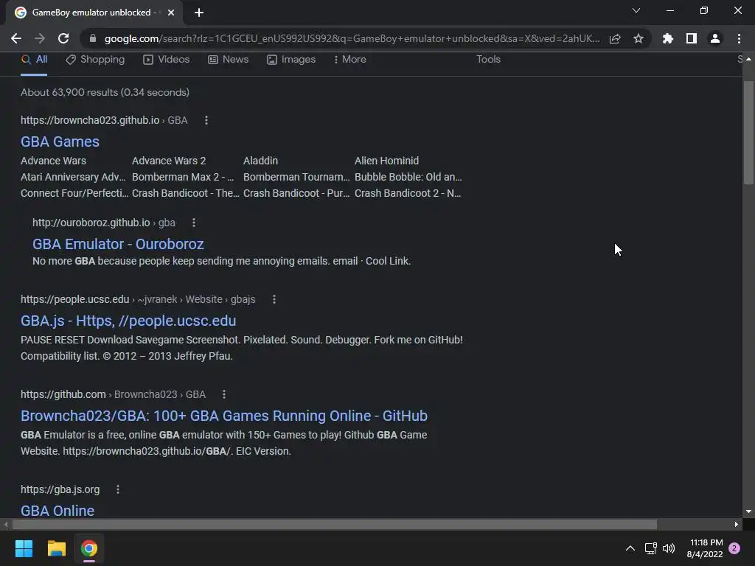Switch to Shopping results
The image size is (755, 566).
[95, 59]
